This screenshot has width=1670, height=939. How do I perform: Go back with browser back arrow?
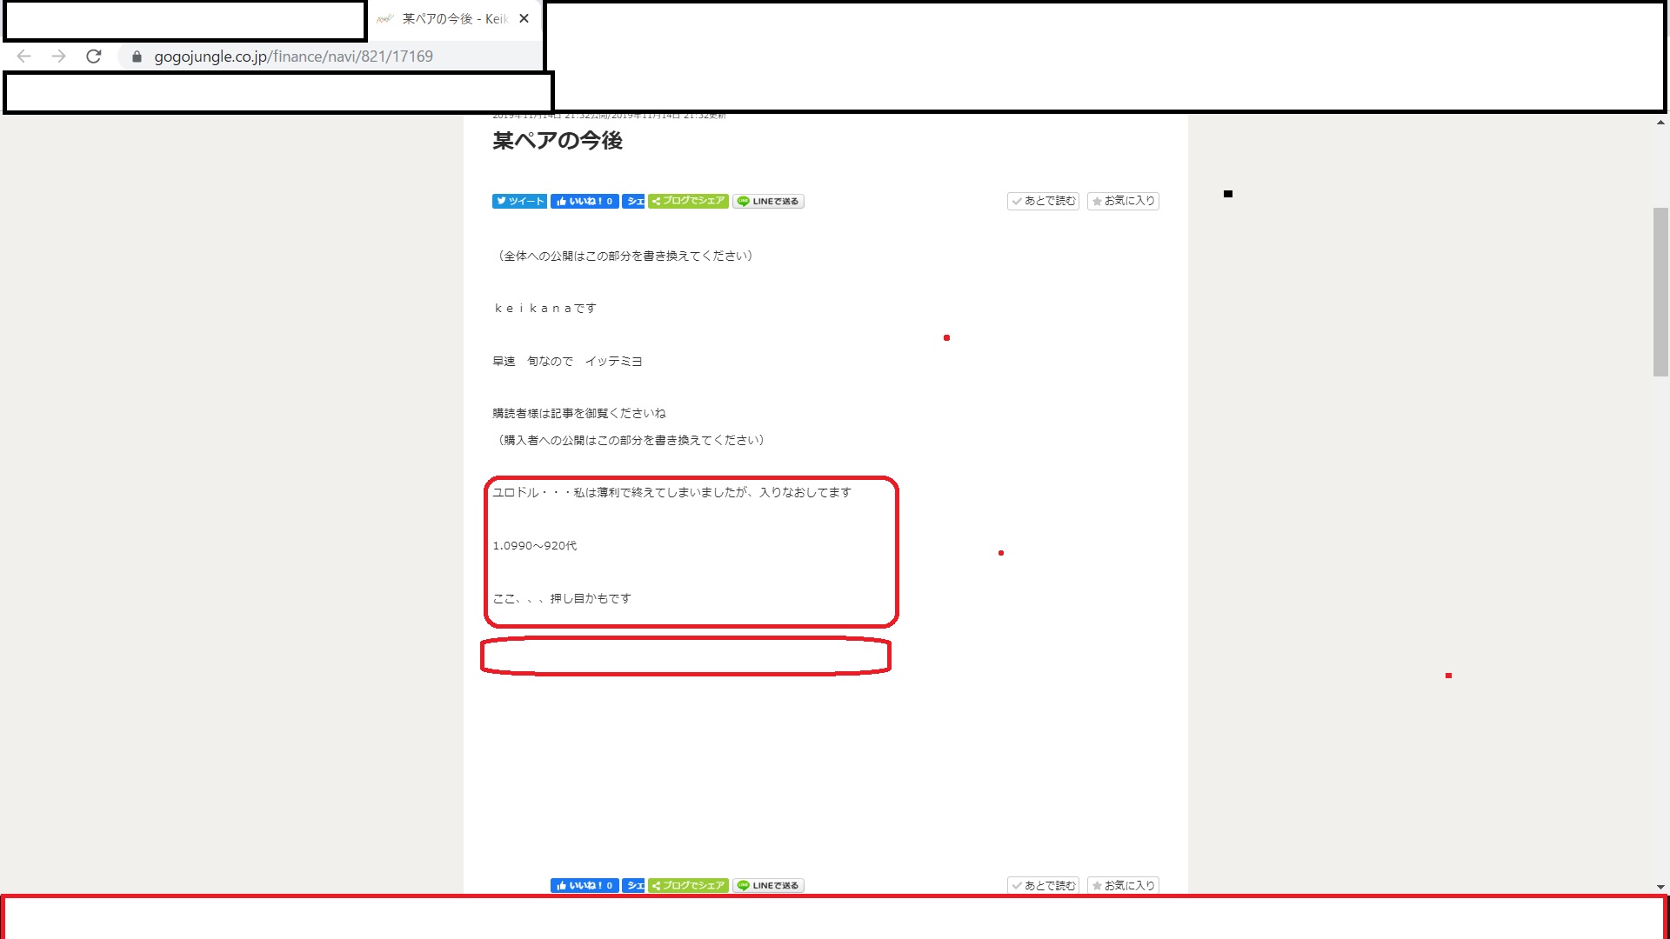pyautogui.click(x=24, y=57)
